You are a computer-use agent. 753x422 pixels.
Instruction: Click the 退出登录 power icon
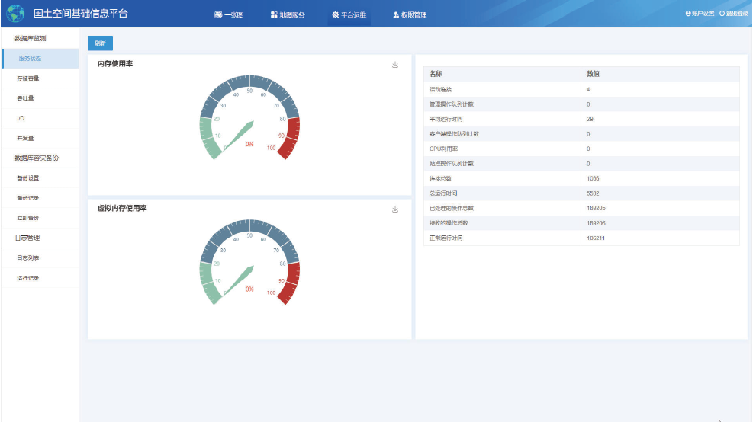pyautogui.click(x=722, y=14)
